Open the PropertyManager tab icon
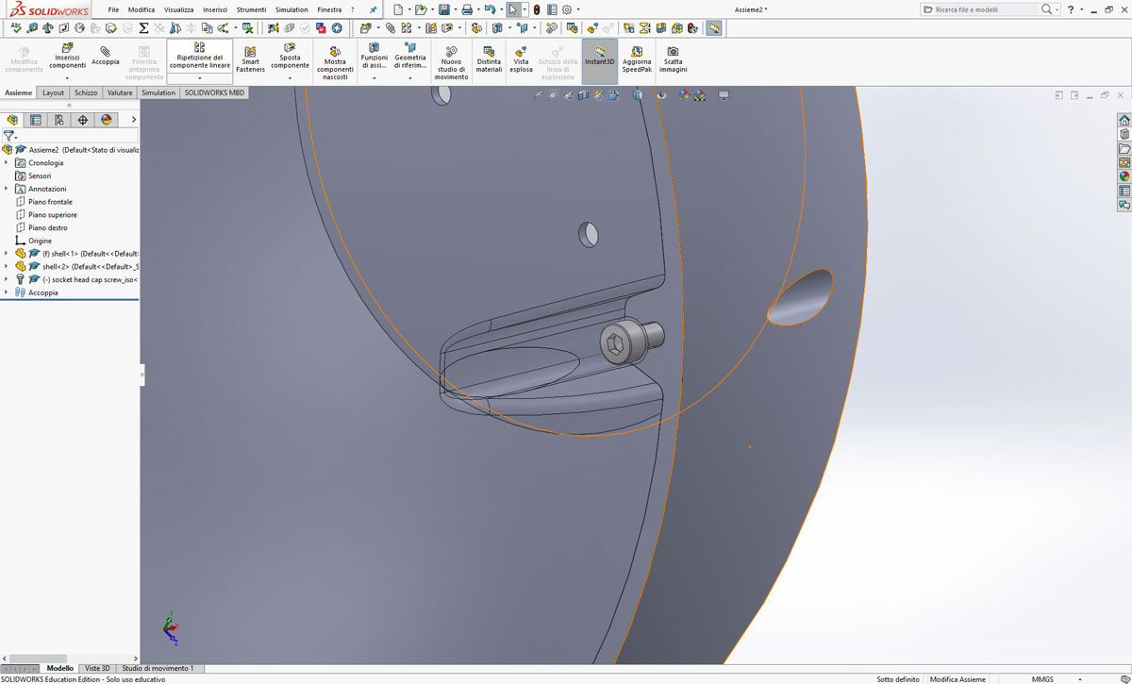 [36, 120]
